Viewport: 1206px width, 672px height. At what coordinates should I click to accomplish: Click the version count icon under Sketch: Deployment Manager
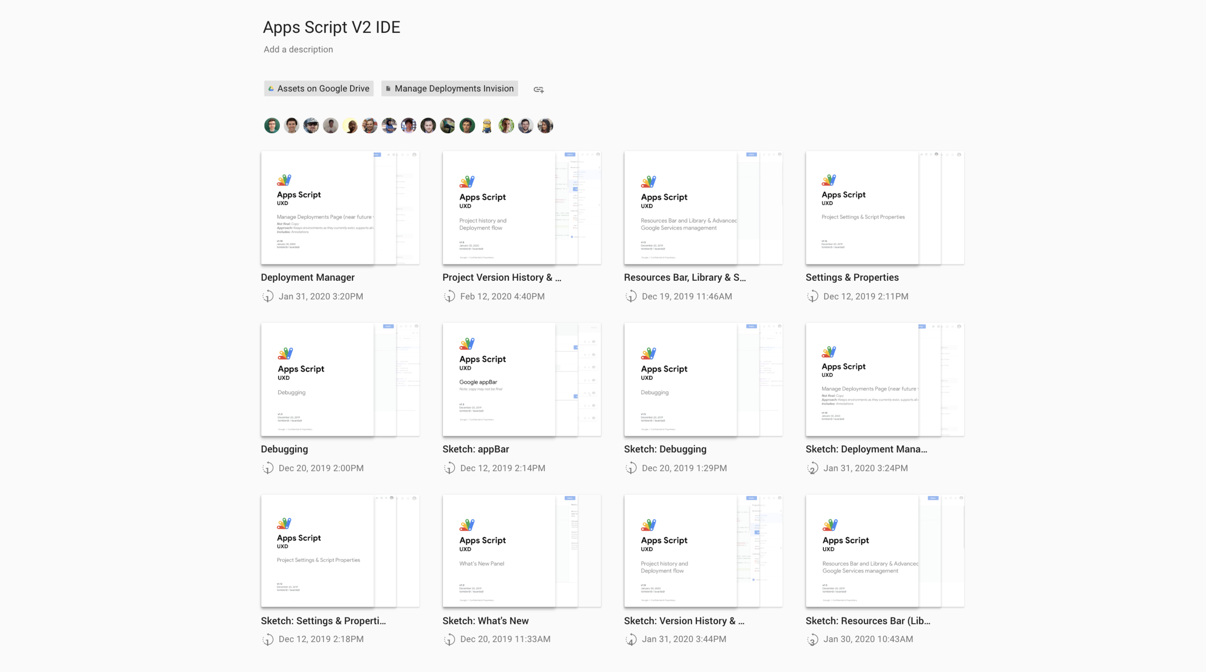point(813,468)
